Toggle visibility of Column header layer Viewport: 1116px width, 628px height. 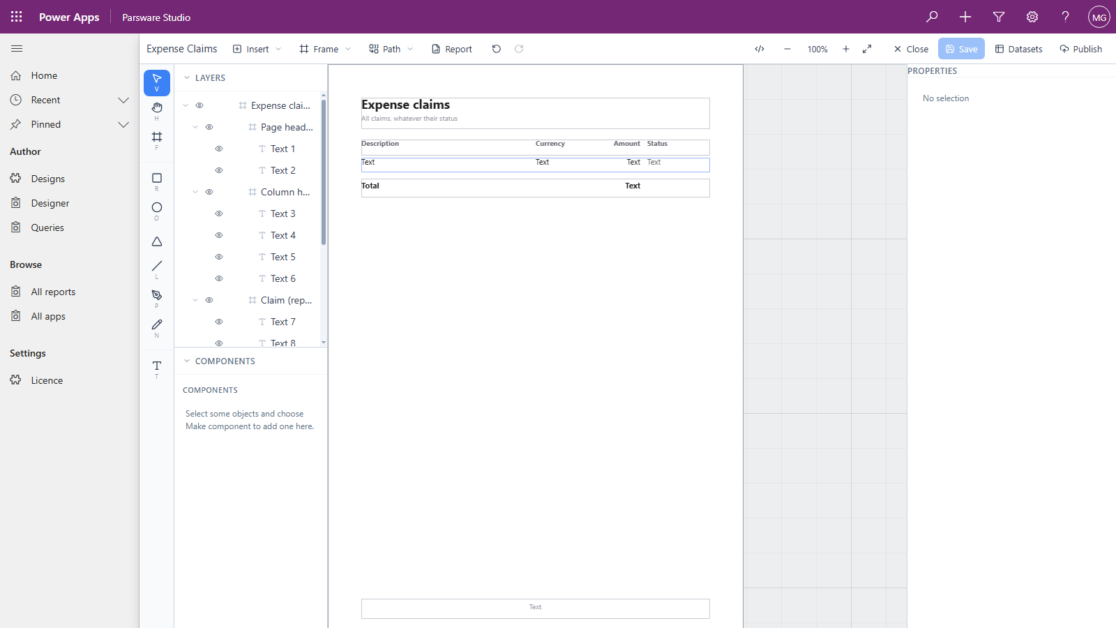click(x=209, y=192)
